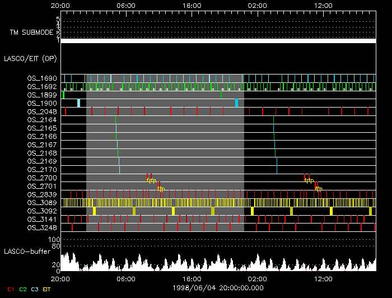Click the yellow EIT legend entry

coord(46,289)
